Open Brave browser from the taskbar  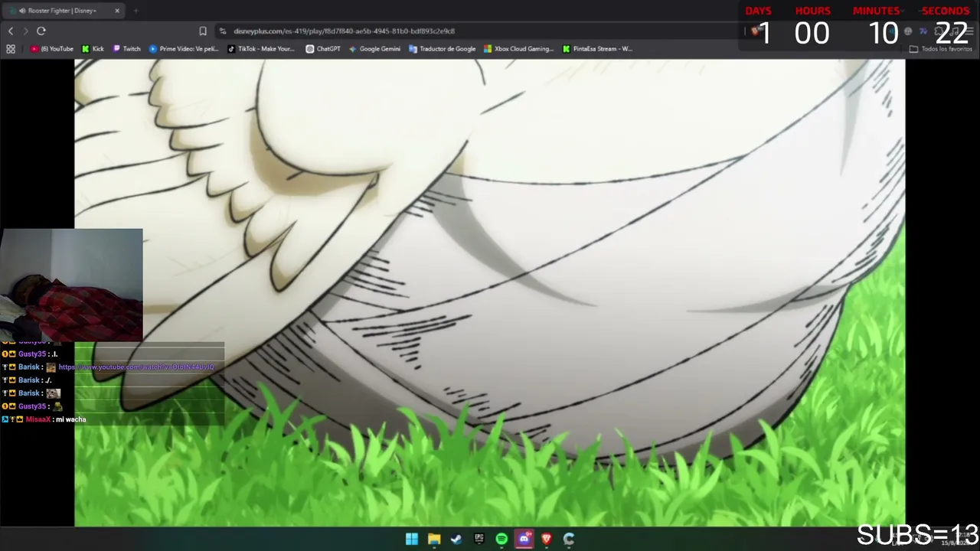[x=547, y=539]
